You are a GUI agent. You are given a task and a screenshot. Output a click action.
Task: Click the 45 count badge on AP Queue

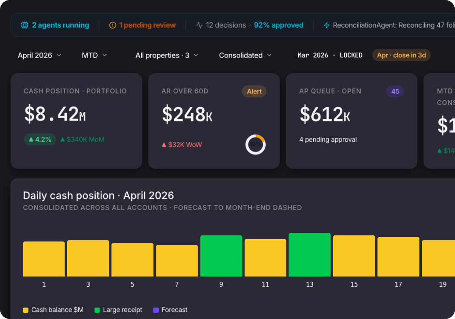395,91
